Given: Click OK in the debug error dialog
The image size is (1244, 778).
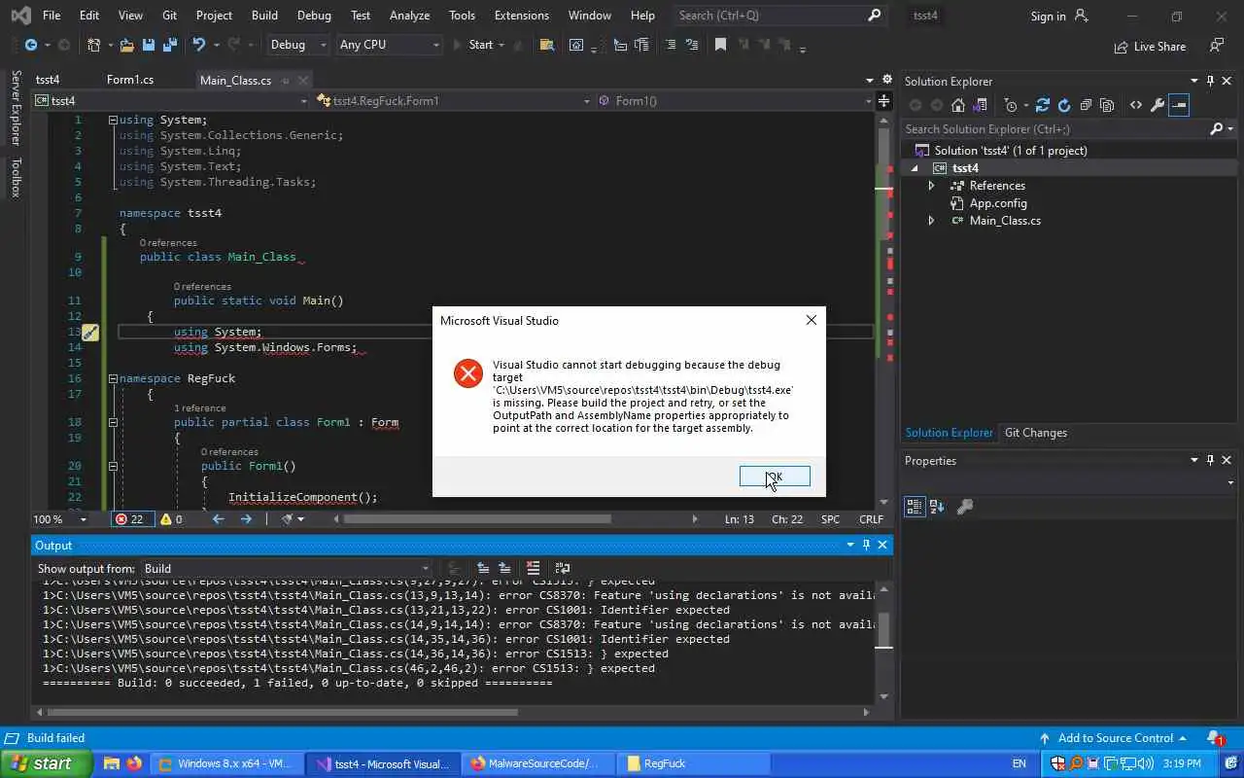Looking at the screenshot, I should (x=775, y=477).
